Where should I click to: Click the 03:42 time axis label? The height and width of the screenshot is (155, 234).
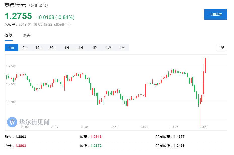pos(204,127)
